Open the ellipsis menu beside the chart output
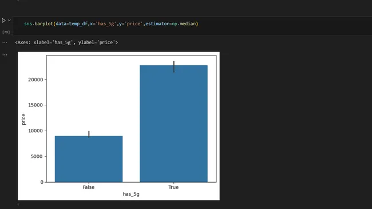 5,55
